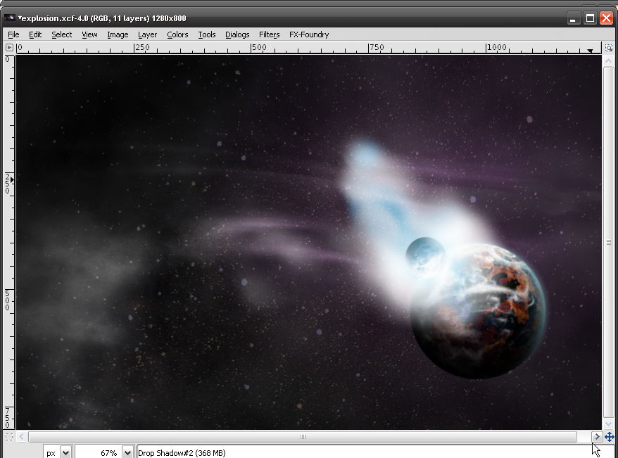Click vertical scrollbar down arrow
618x458 pixels.
point(609,424)
